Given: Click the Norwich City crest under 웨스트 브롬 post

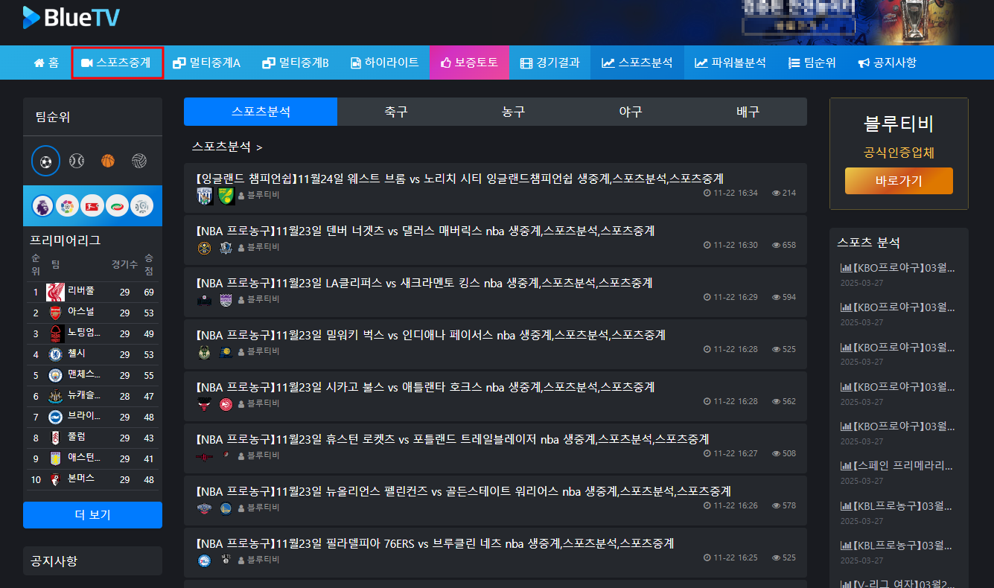Looking at the screenshot, I should [x=227, y=196].
